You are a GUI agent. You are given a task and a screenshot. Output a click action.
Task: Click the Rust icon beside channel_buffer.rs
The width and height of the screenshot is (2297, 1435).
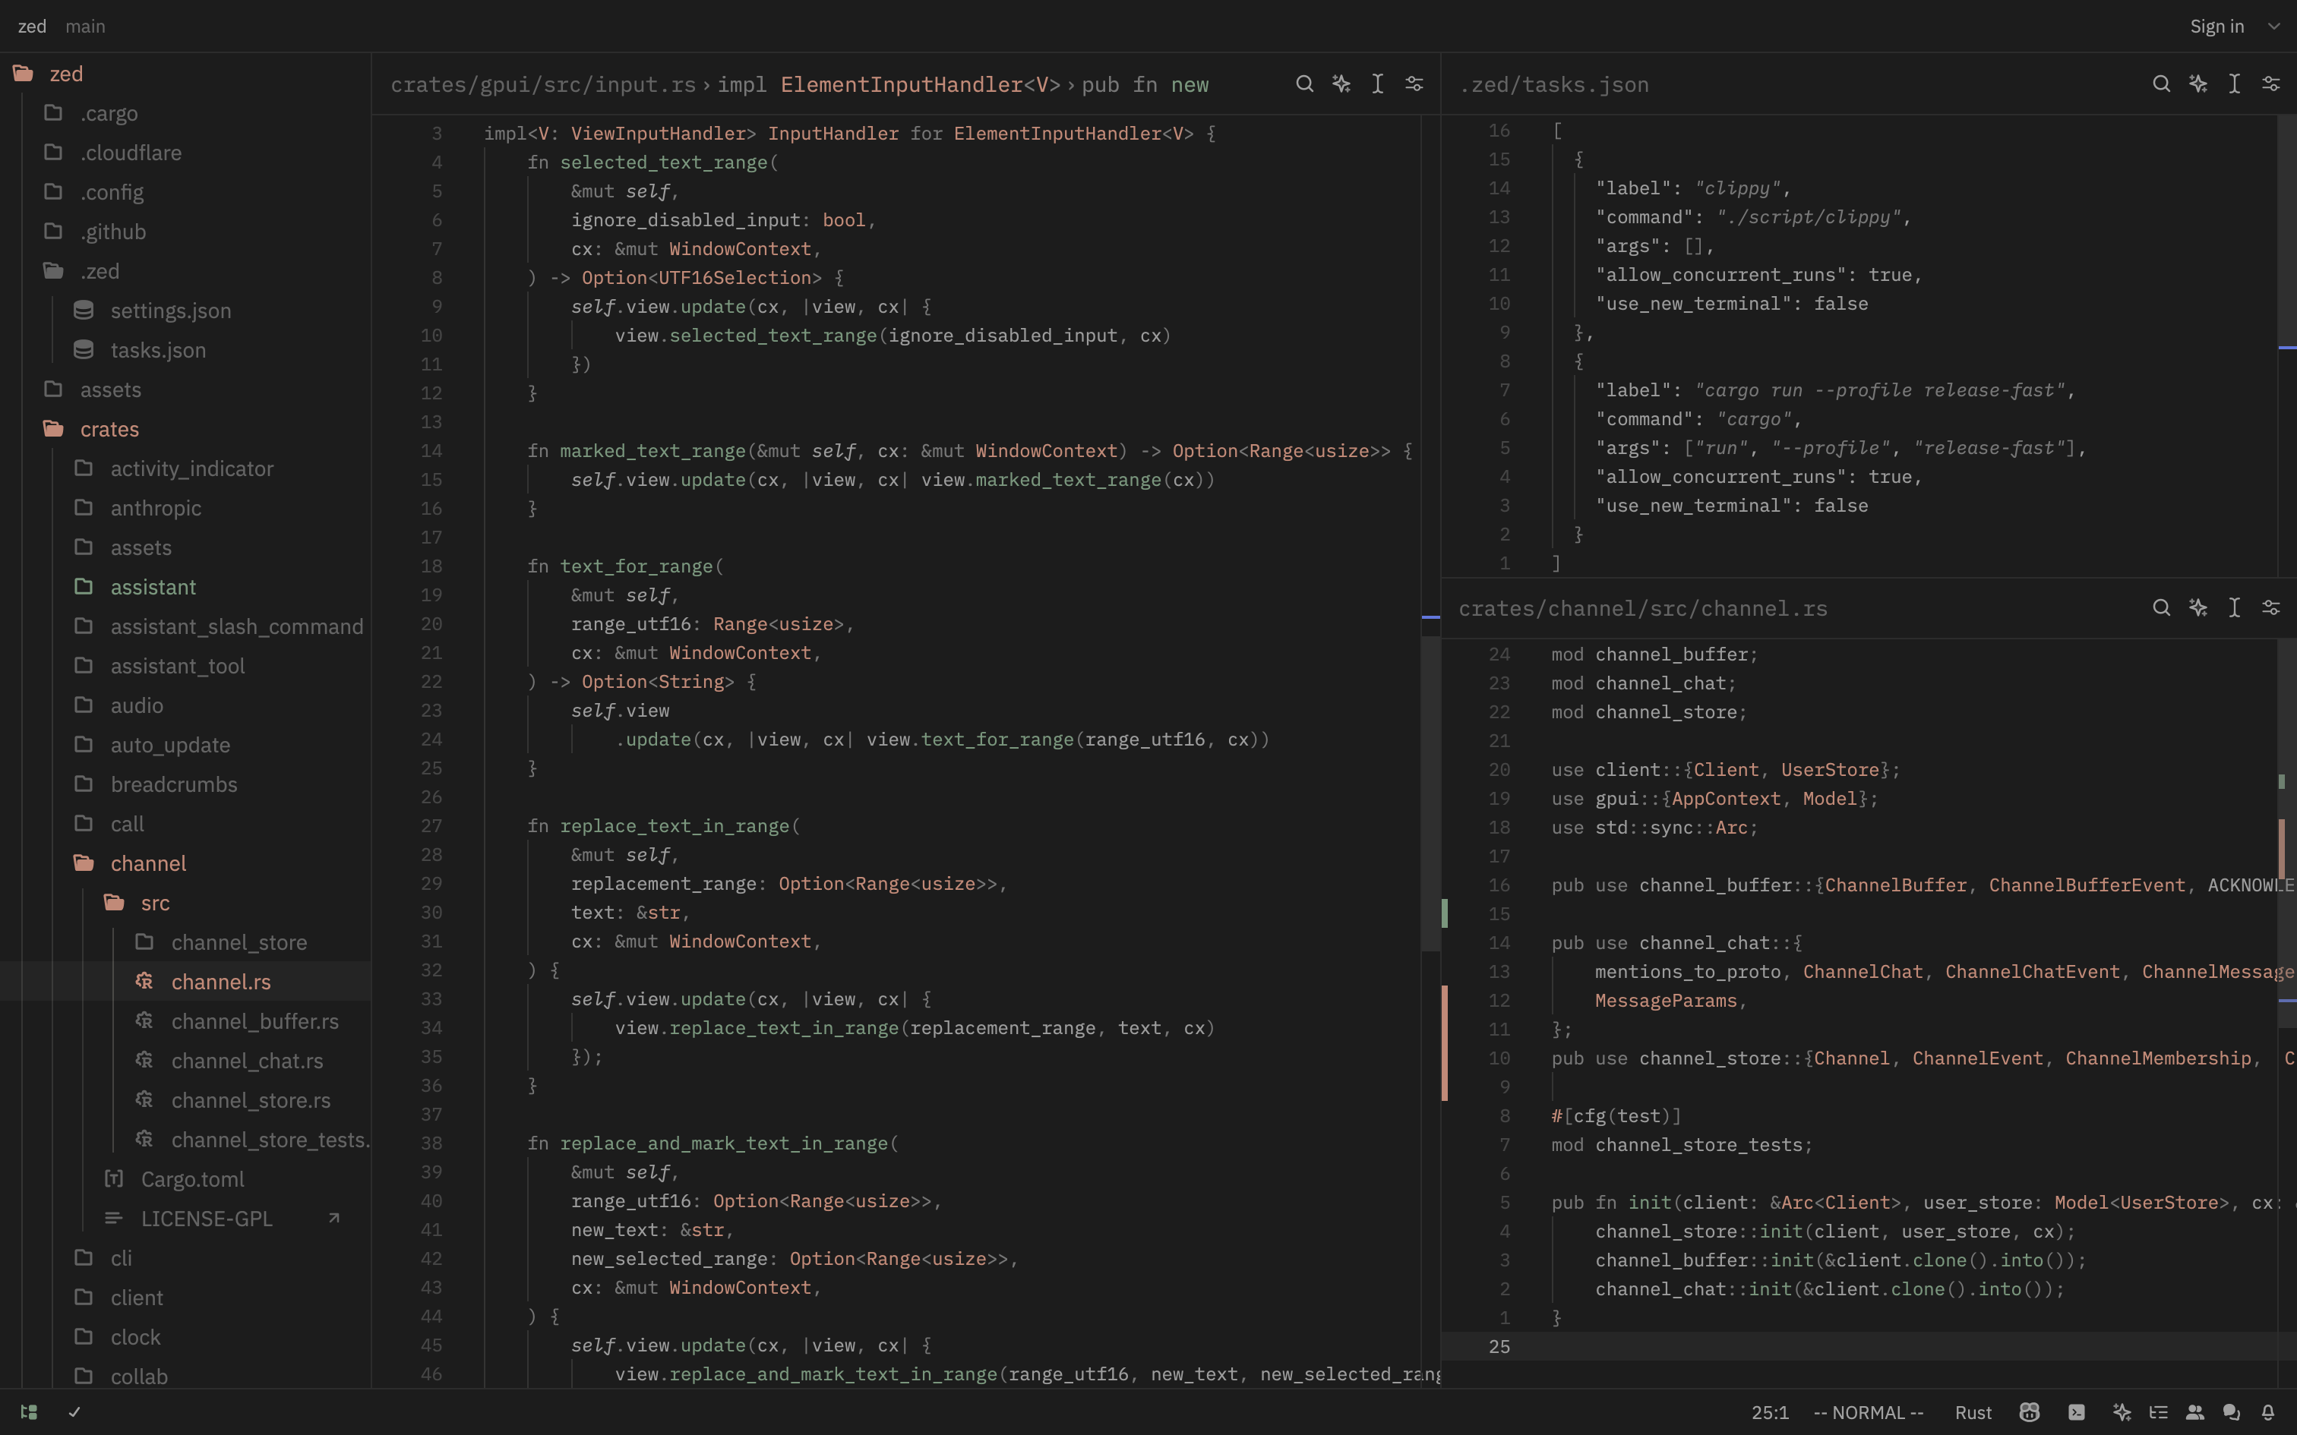[144, 1021]
